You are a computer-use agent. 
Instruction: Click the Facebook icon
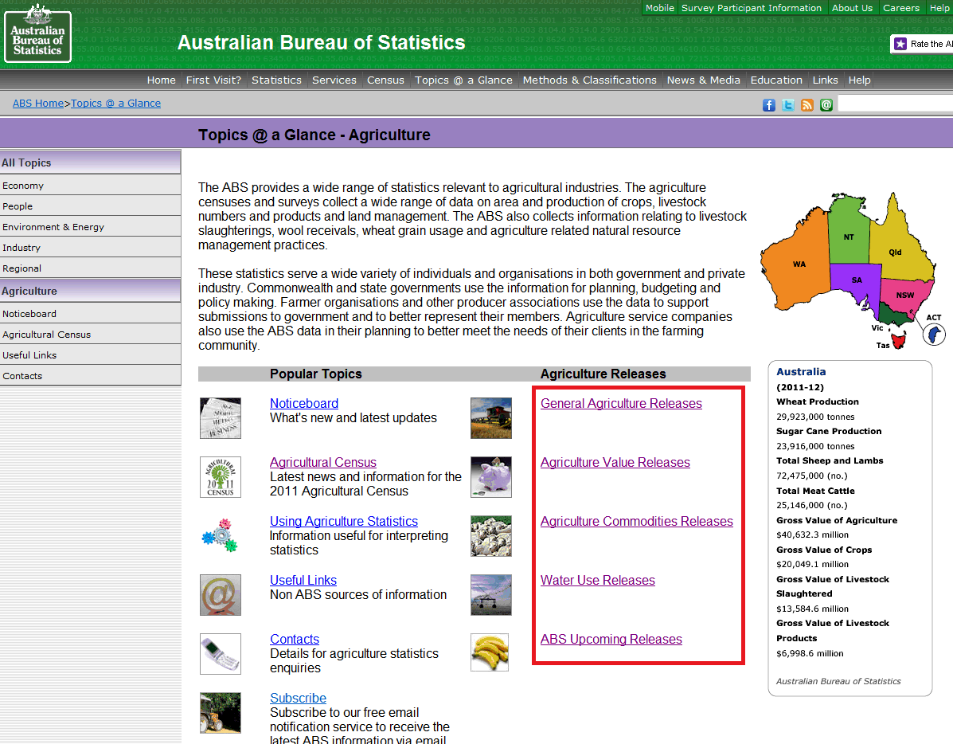[x=769, y=105]
